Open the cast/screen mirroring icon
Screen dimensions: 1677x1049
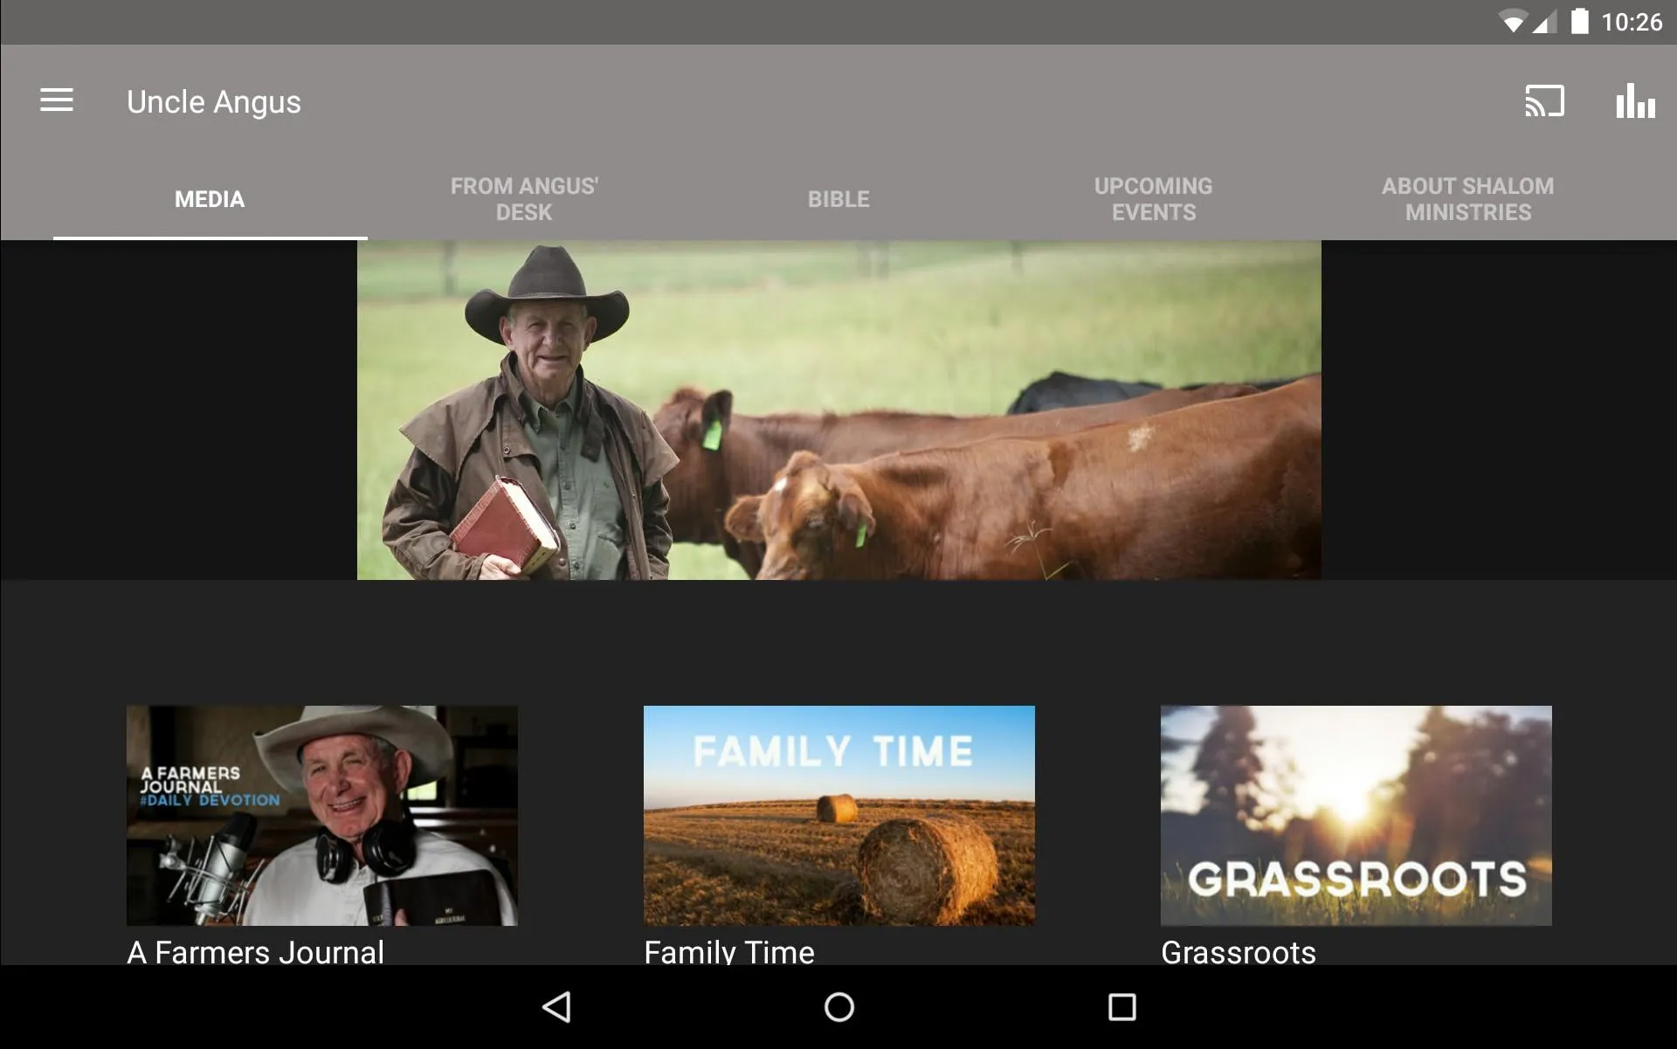pyautogui.click(x=1544, y=101)
